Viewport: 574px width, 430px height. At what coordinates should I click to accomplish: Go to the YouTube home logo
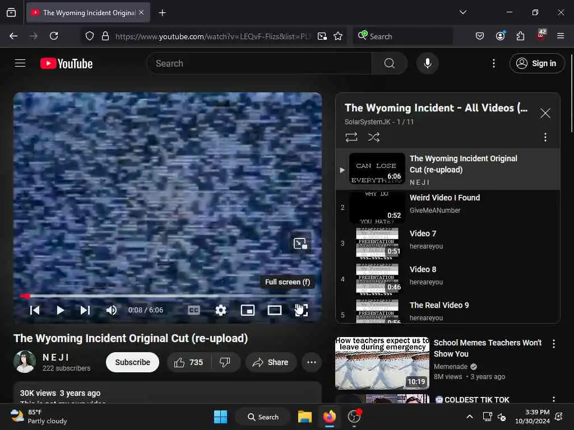pos(66,64)
